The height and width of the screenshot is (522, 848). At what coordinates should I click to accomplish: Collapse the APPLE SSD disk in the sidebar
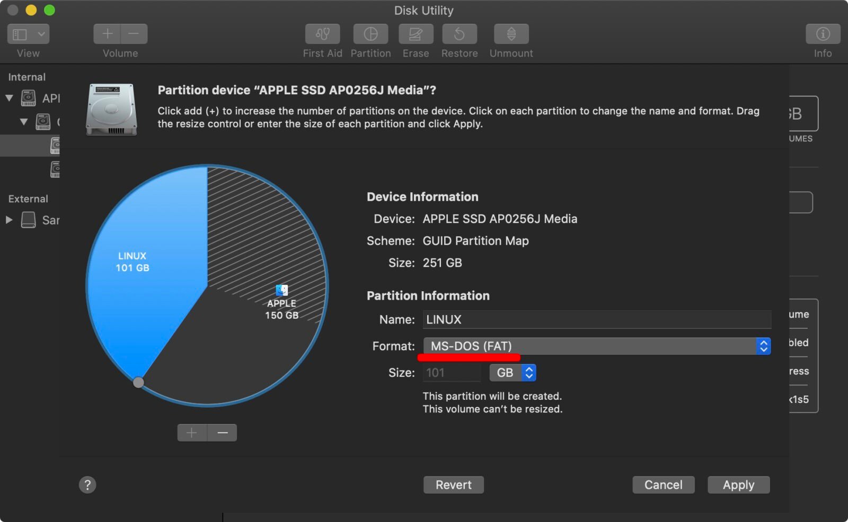click(9, 98)
